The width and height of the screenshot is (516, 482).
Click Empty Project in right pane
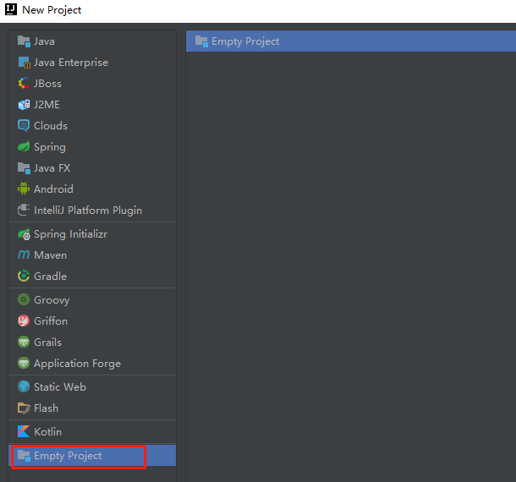tap(351, 41)
